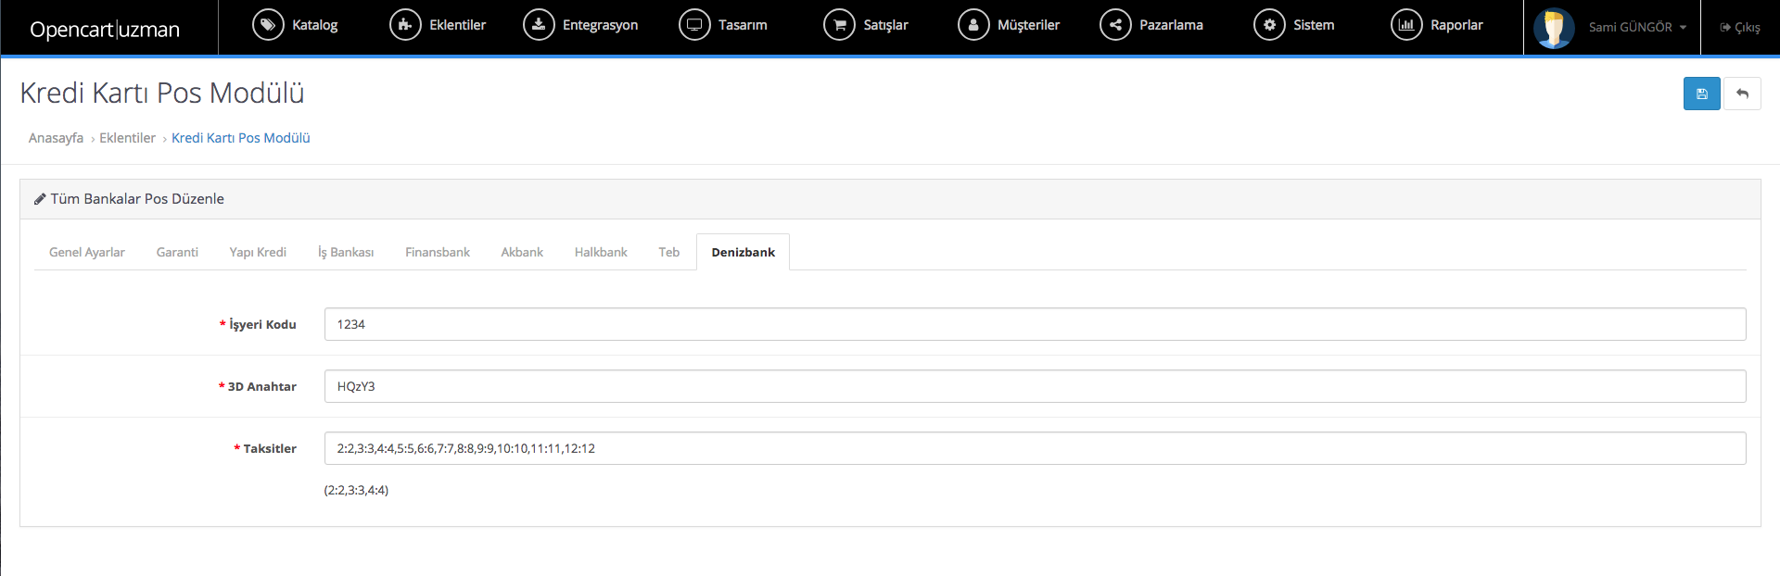1780x576 pixels.
Task: Go to Eklentiler in the breadcrumb
Action: pyautogui.click(x=127, y=138)
